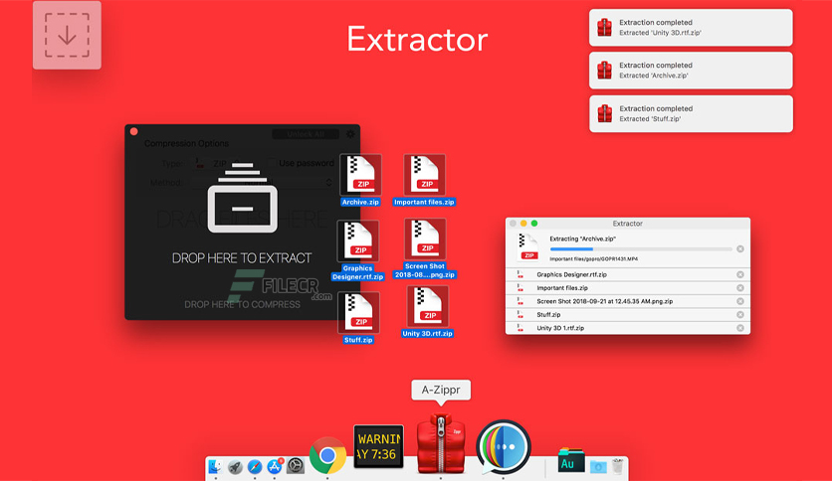
Task: Open A-Zippr from the Dock
Action: coord(441,444)
